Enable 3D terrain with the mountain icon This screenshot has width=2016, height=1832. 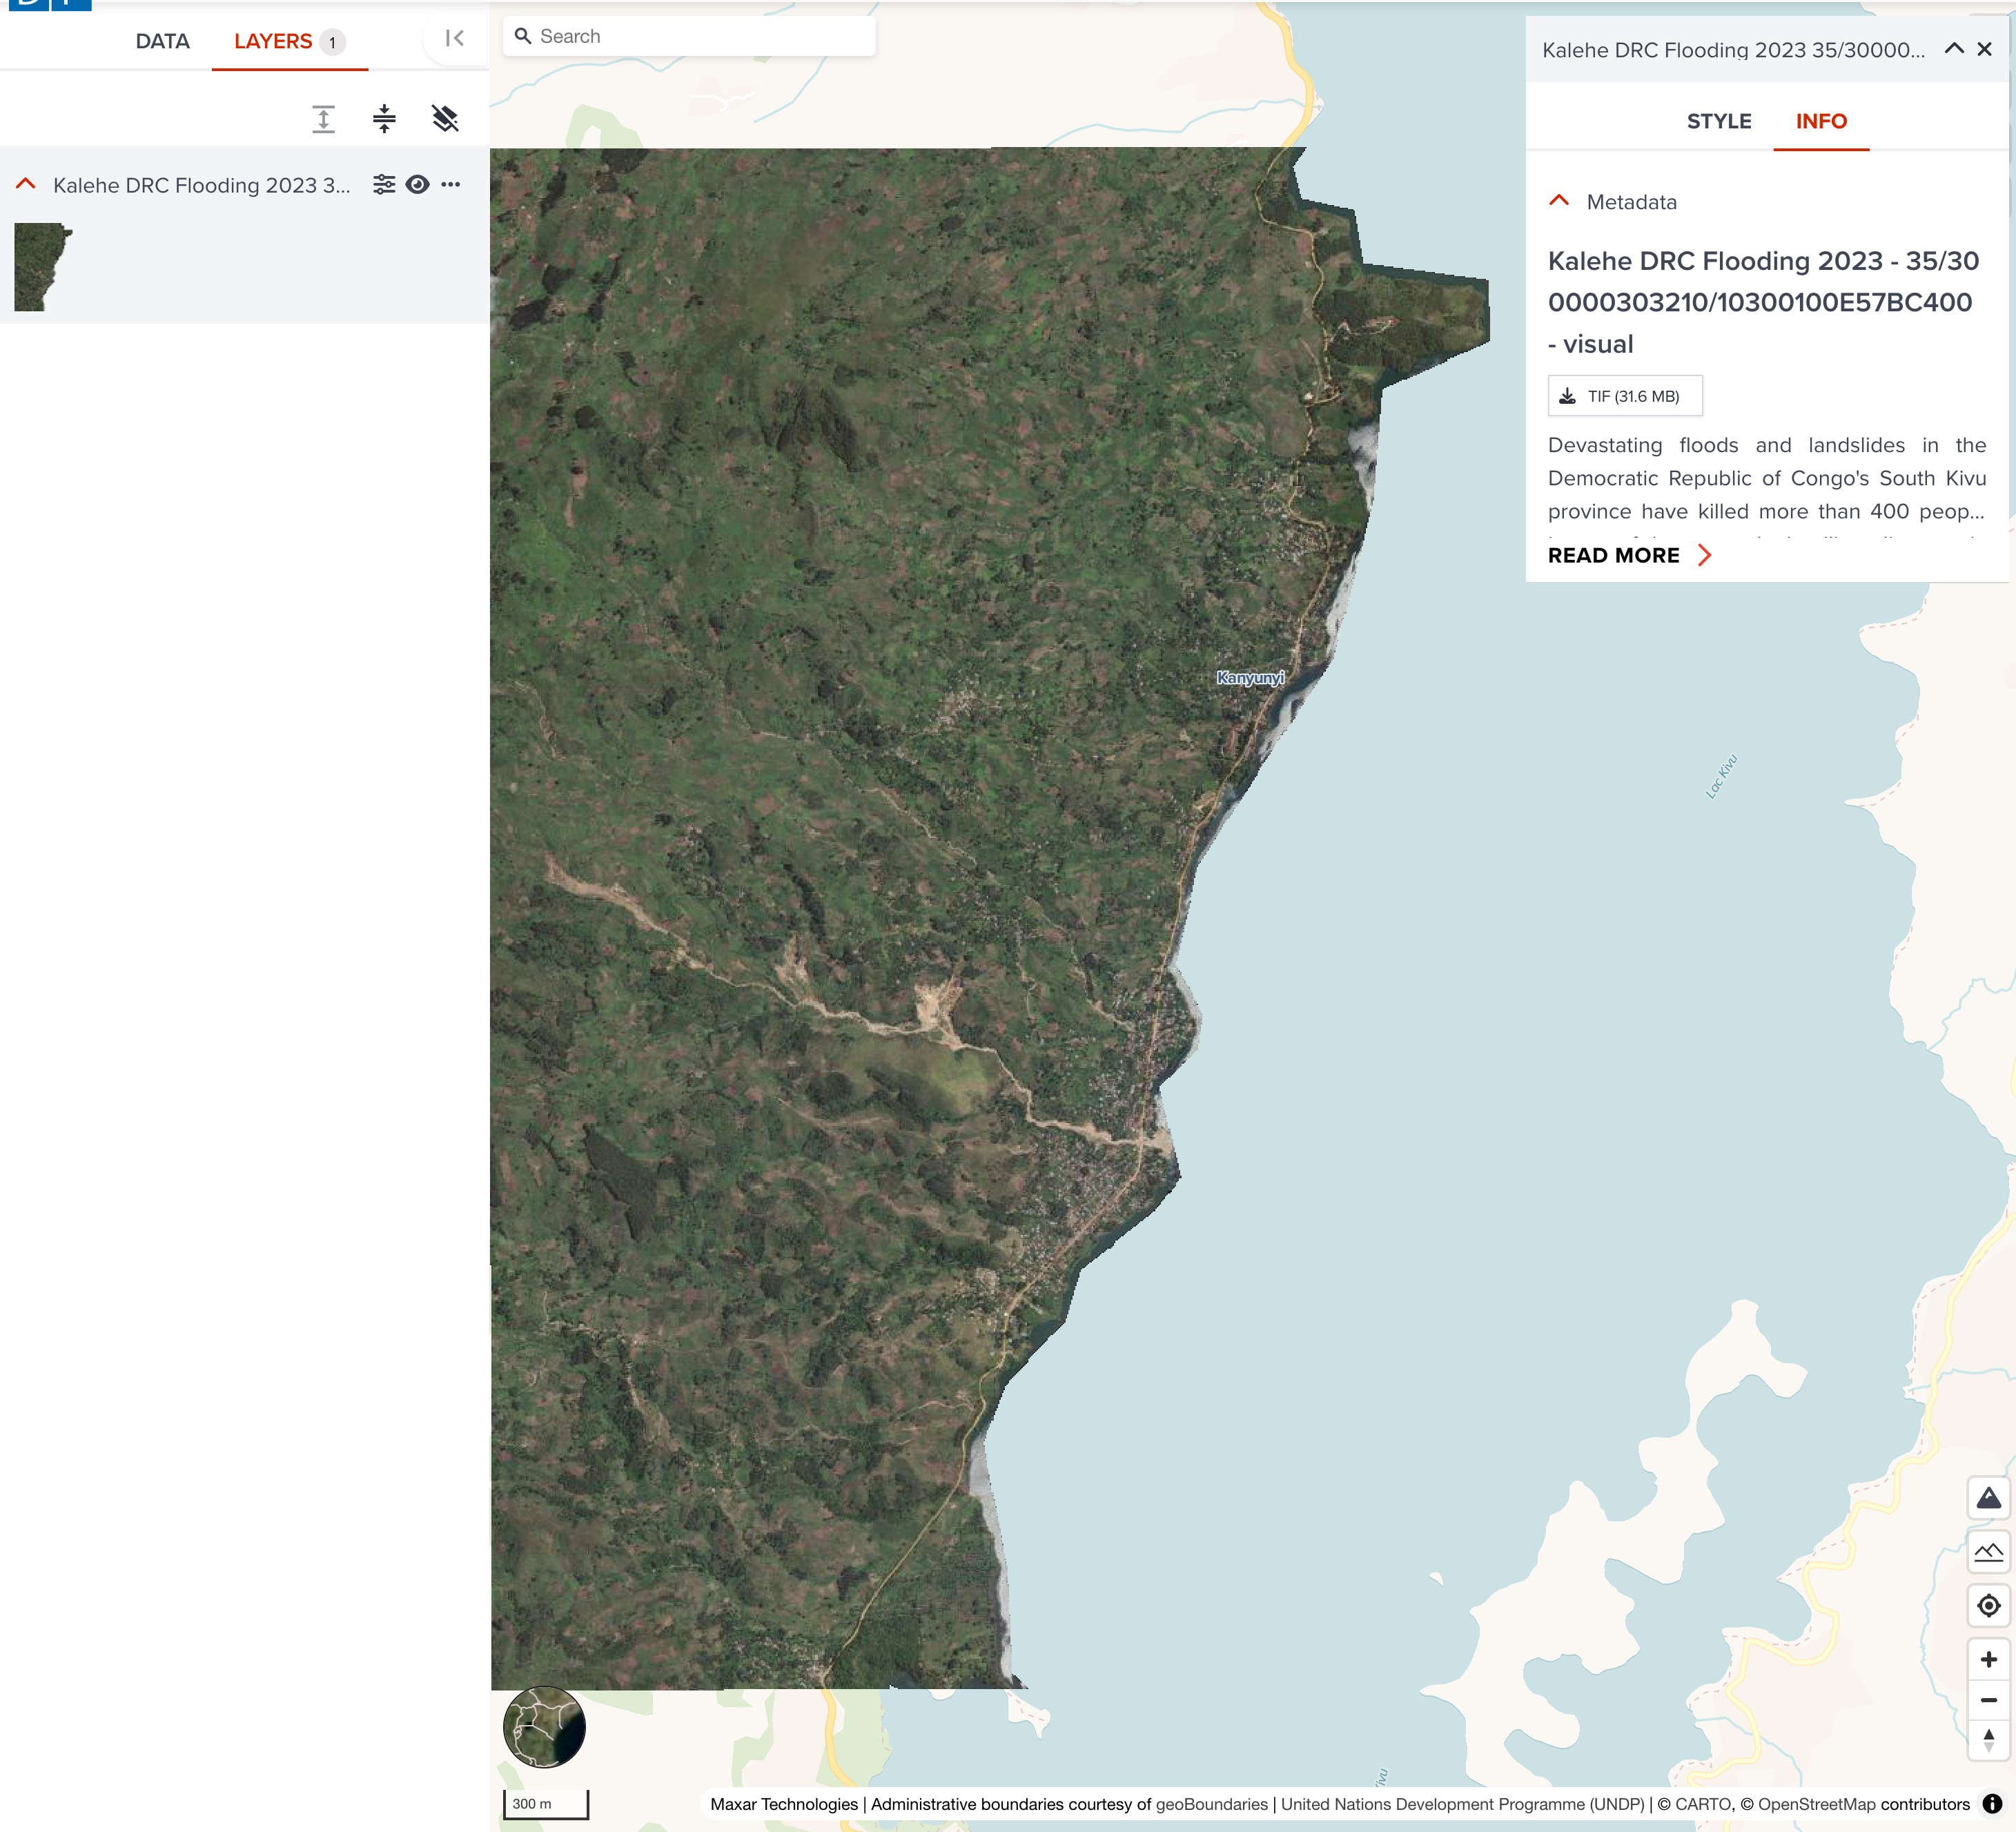1988,1499
